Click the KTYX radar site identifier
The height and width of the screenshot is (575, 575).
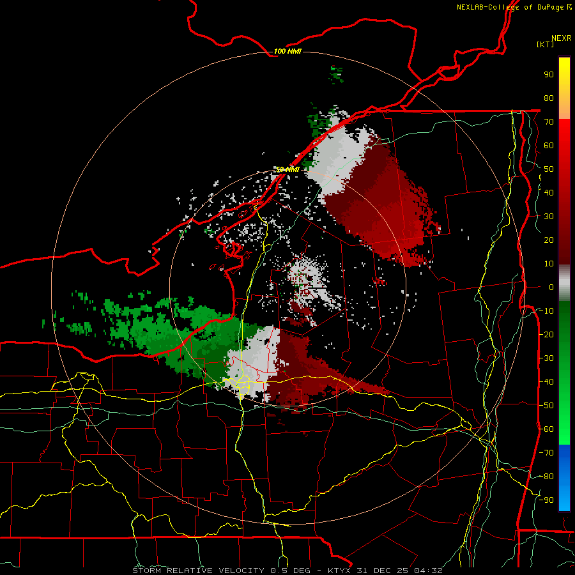(x=338, y=571)
